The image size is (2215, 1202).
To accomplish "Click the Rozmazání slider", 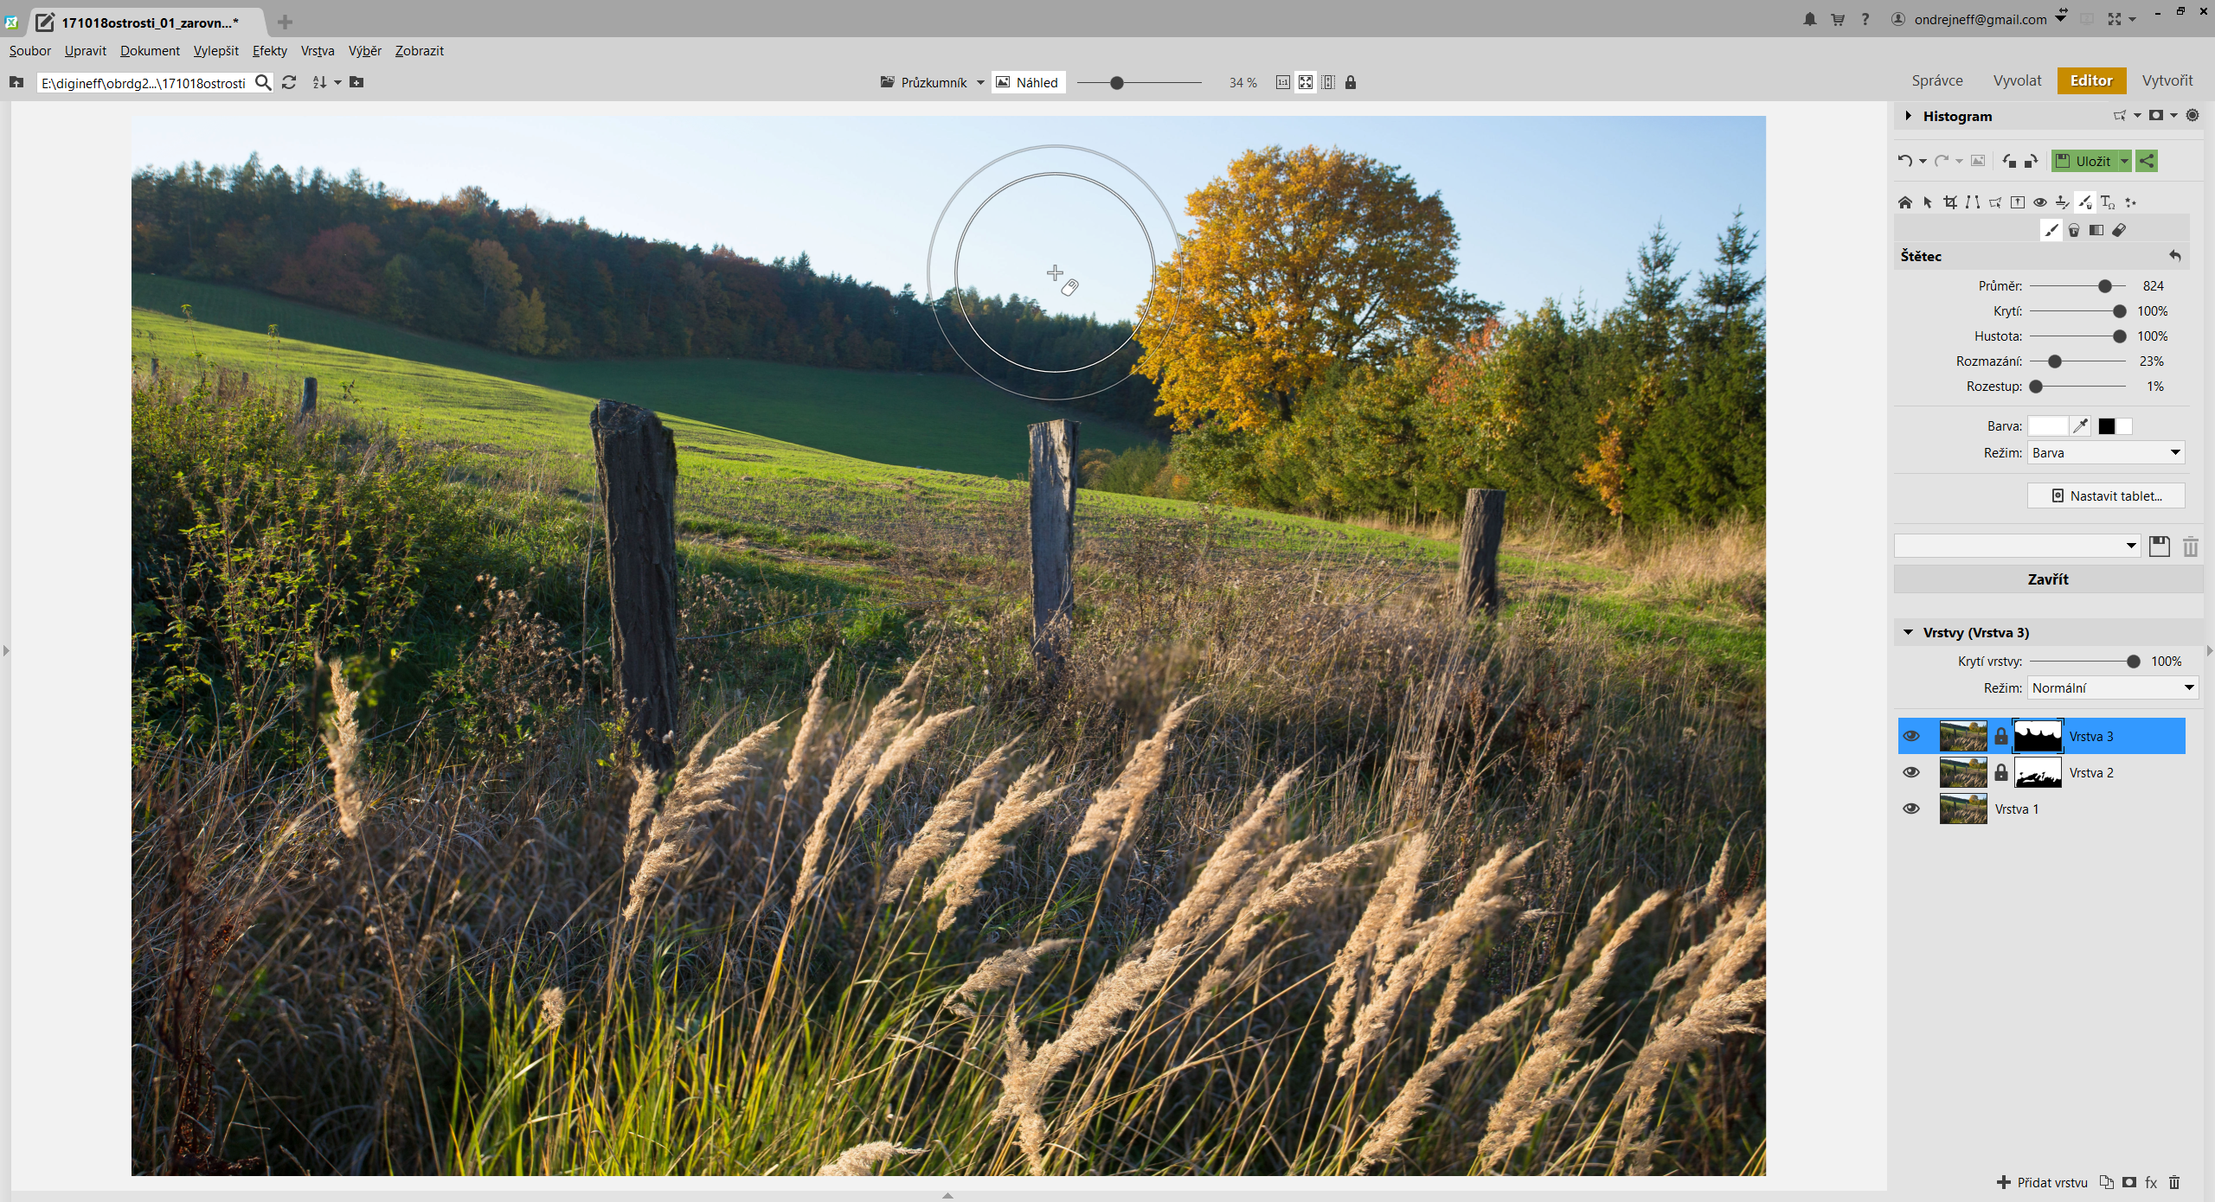I will (2077, 361).
